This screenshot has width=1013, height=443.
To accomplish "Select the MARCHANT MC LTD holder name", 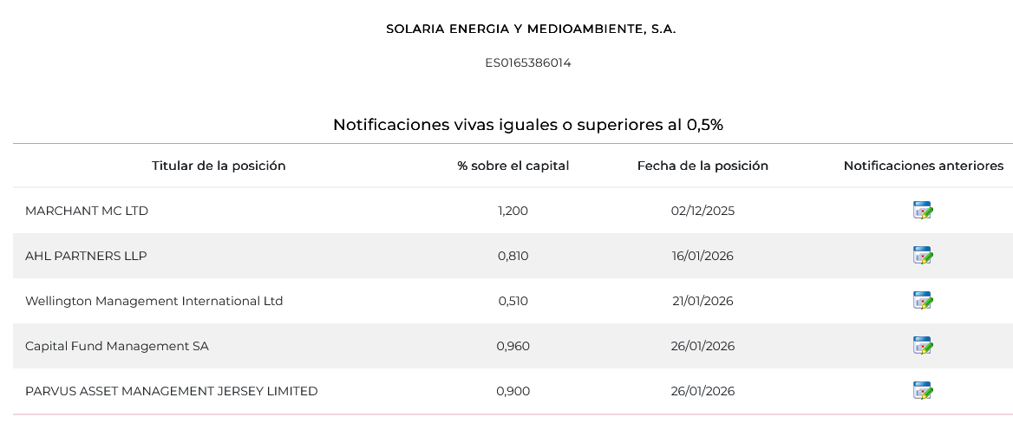I will coord(87,211).
